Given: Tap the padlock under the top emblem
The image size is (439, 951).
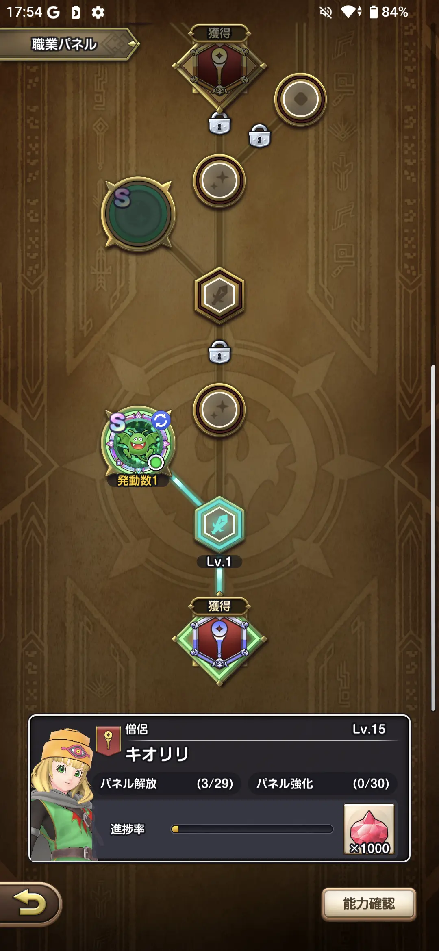Looking at the screenshot, I should [x=219, y=124].
